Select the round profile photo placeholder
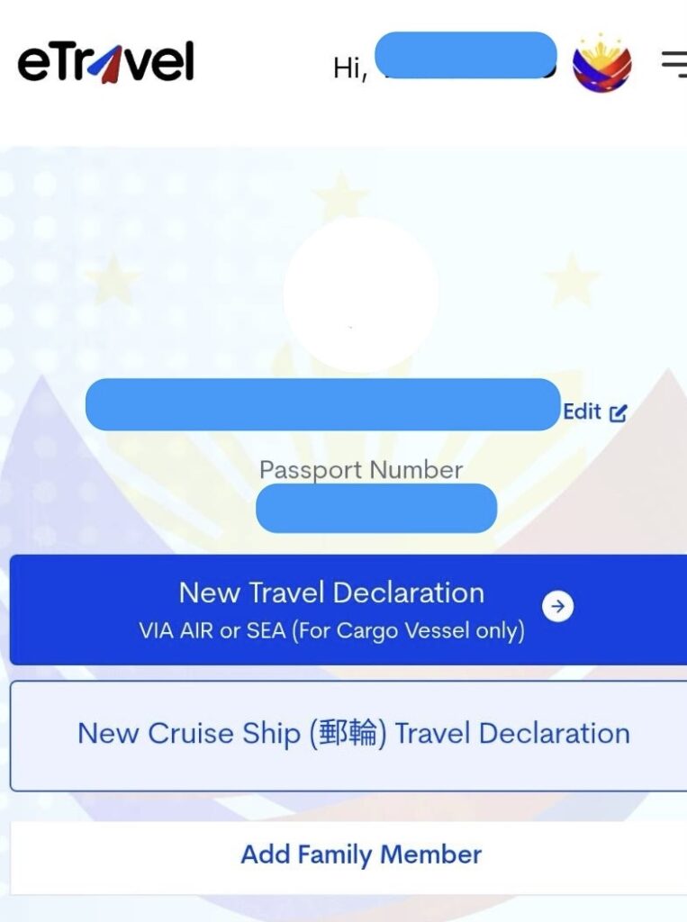This screenshot has width=687, height=922. click(360, 293)
